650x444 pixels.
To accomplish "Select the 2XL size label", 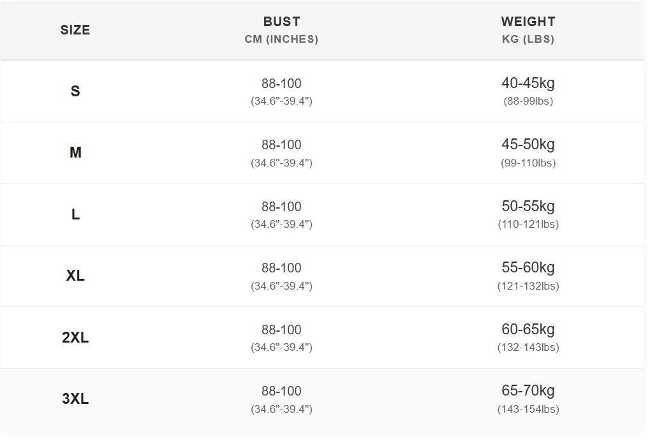I will (x=75, y=337).
